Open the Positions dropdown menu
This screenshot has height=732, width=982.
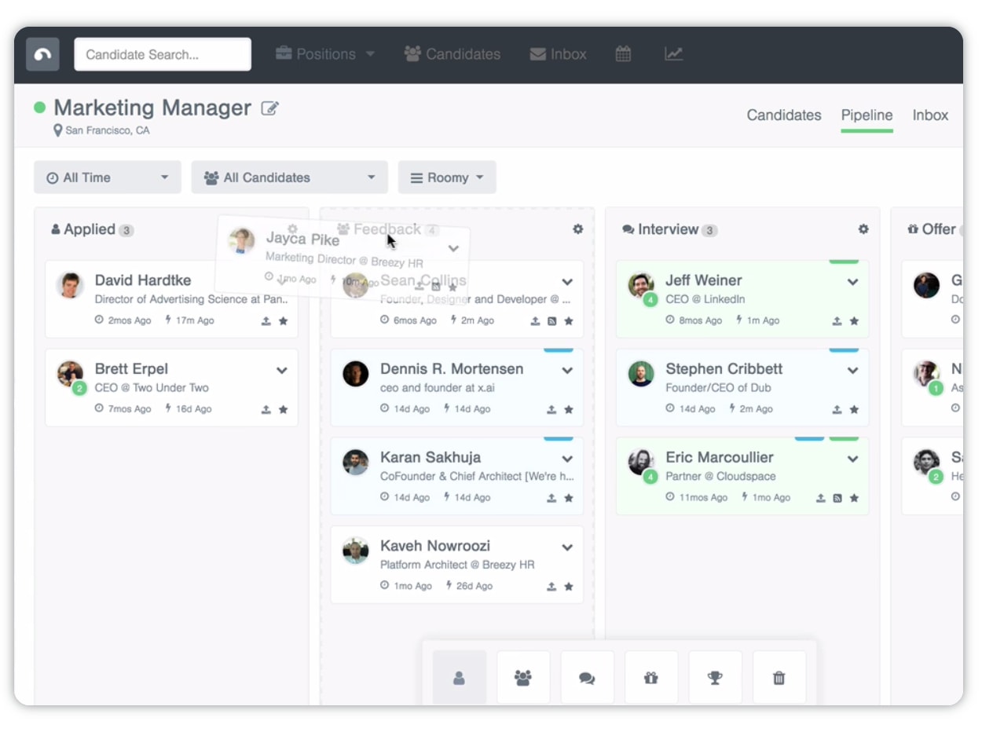pyautogui.click(x=324, y=54)
